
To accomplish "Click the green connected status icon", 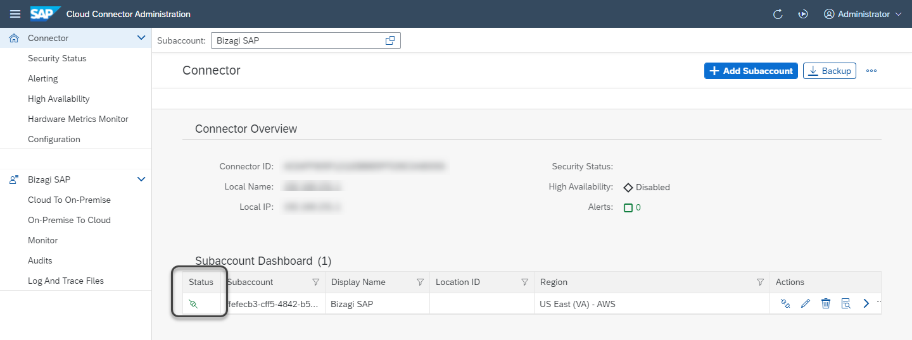I will click(194, 304).
